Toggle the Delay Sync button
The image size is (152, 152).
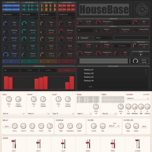coord(7,126)
